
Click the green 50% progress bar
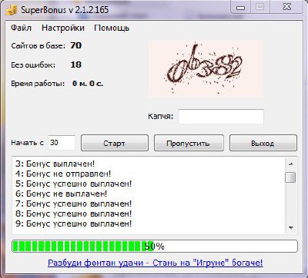click(155, 247)
